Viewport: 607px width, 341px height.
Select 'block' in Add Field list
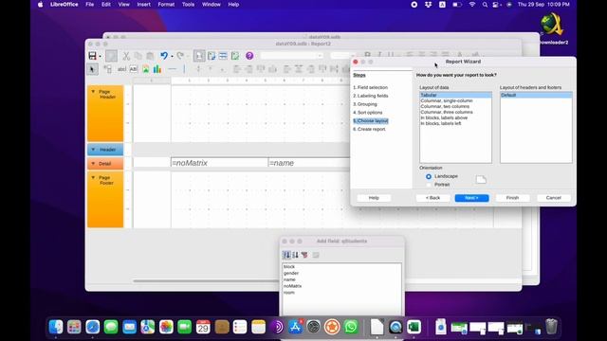click(x=289, y=267)
